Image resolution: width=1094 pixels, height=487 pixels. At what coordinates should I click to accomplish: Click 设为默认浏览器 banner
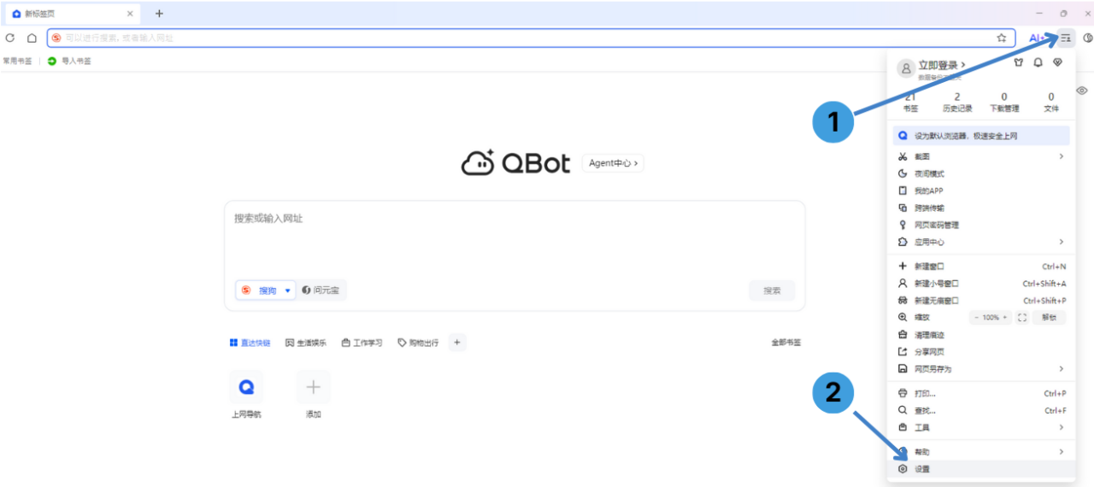click(981, 135)
